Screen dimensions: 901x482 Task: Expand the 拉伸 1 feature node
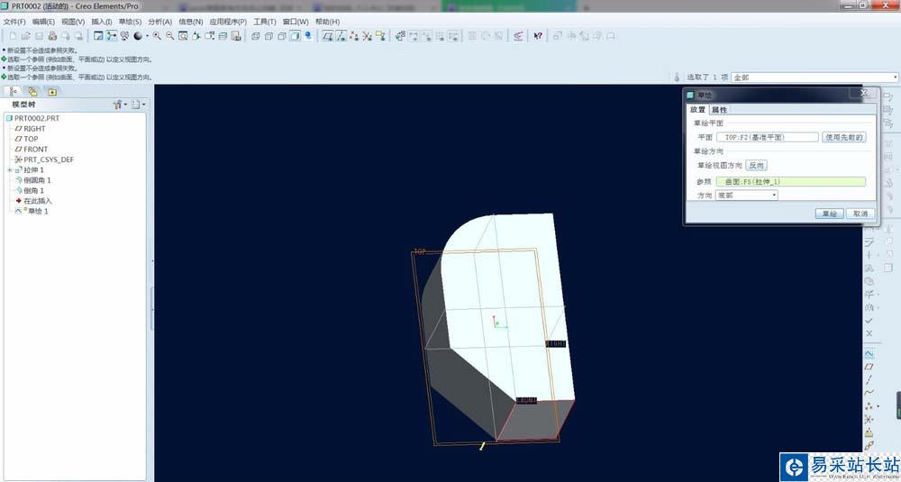pos(9,170)
